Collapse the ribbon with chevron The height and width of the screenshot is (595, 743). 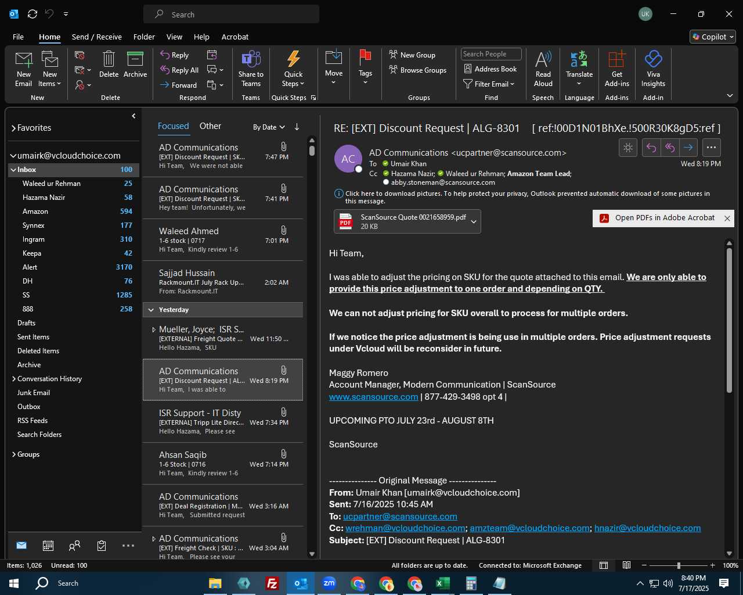point(730,95)
